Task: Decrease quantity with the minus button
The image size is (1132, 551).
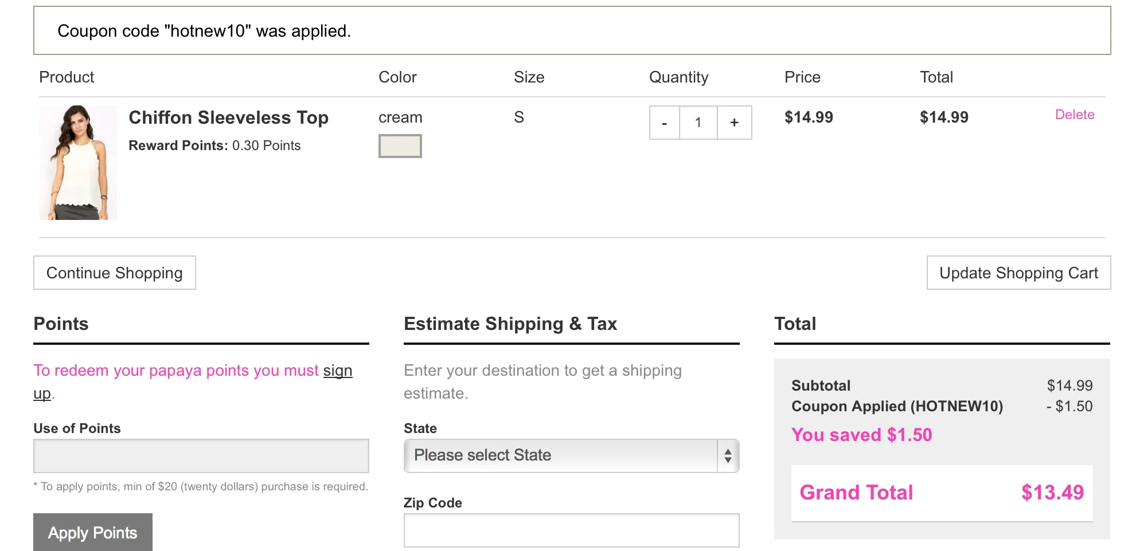Action: (x=664, y=123)
